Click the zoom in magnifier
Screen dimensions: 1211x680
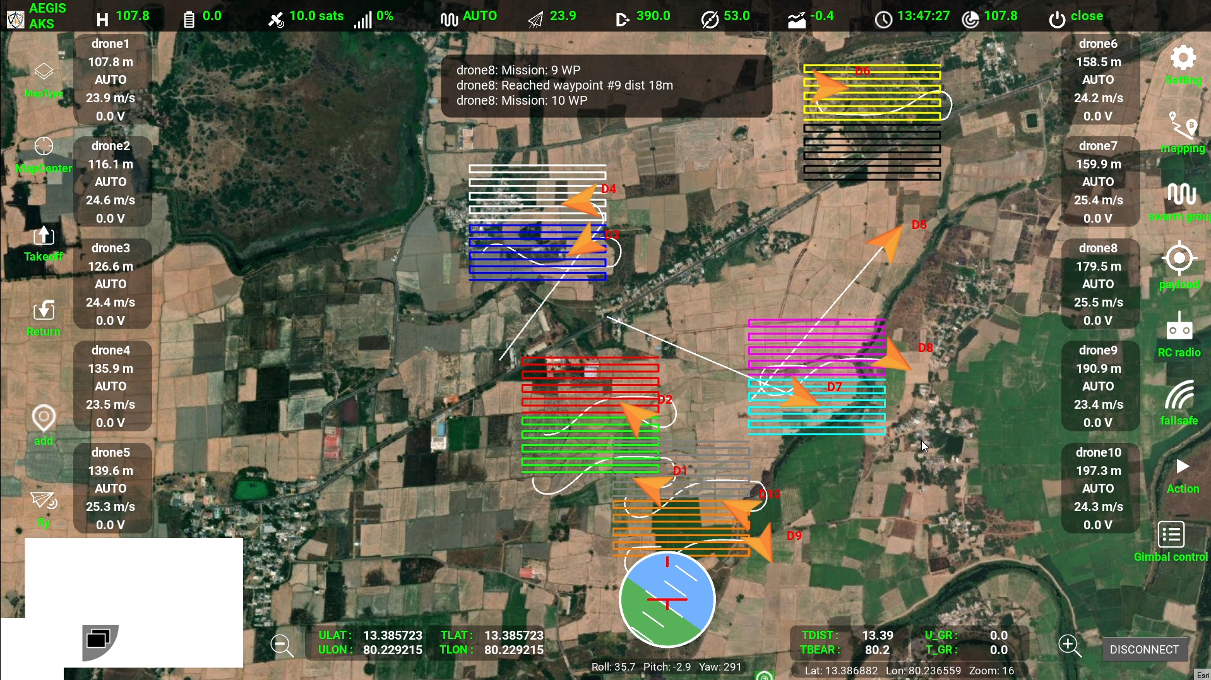click(x=1070, y=645)
